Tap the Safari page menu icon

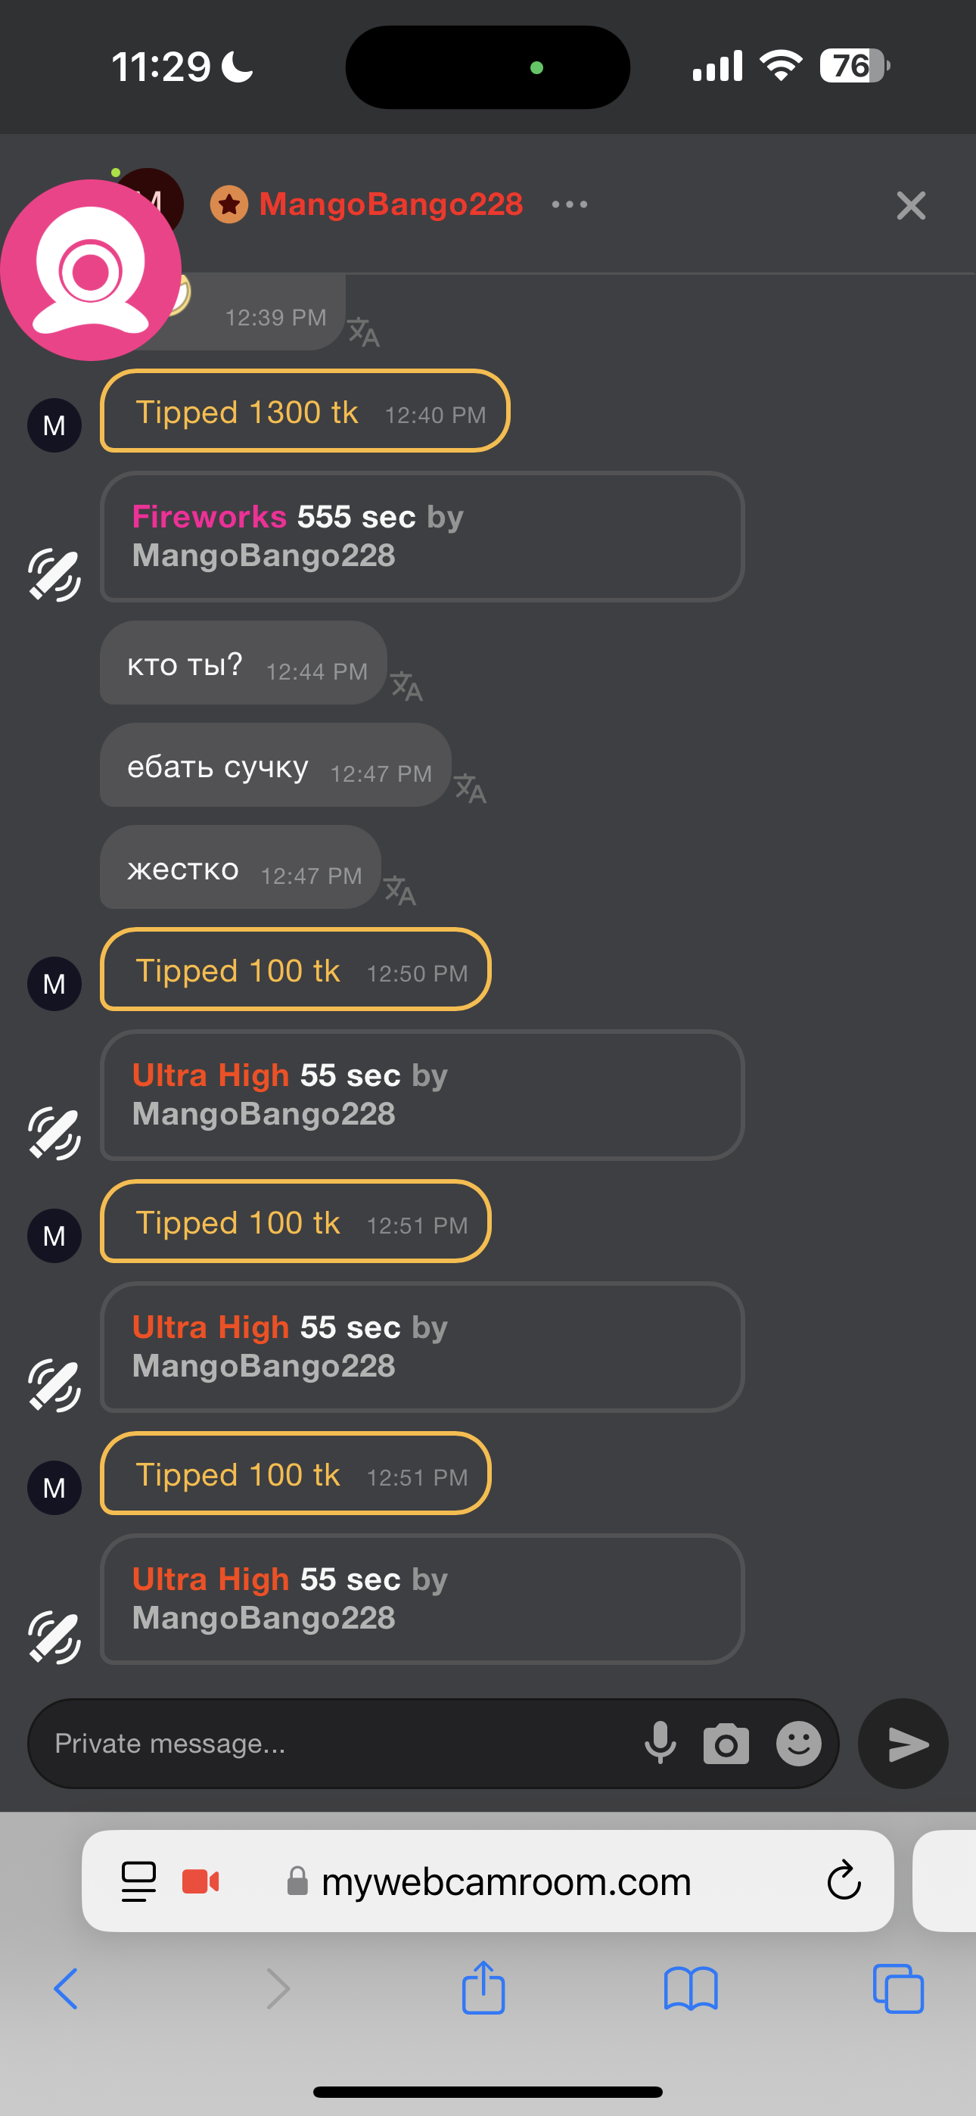coord(138,1881)
